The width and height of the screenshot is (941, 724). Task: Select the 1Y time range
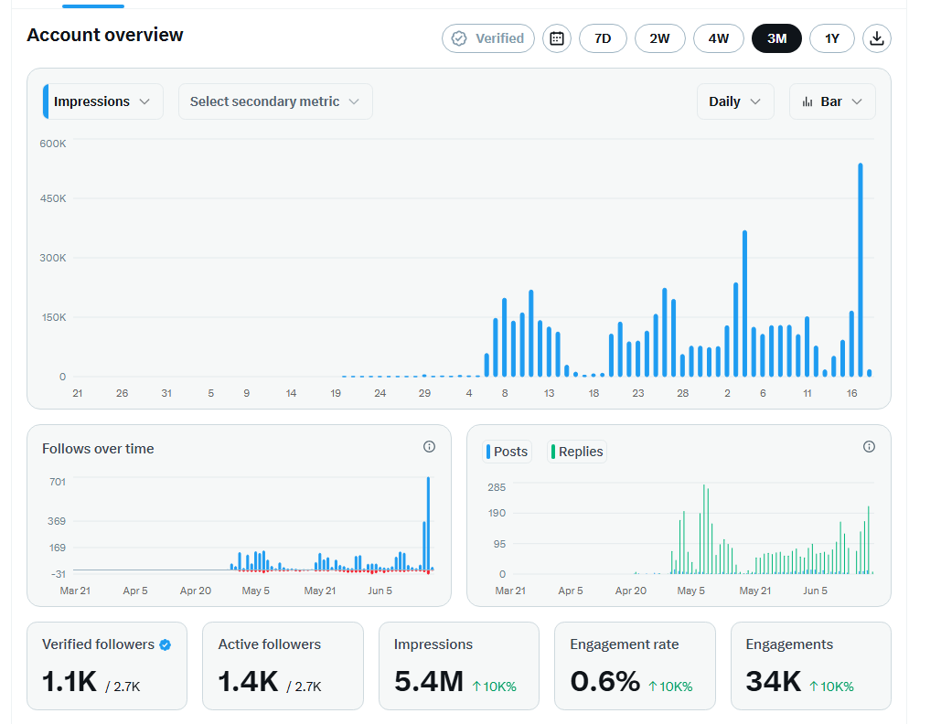point(832,38)
